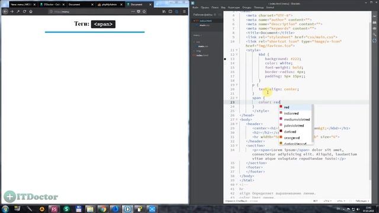Image resolution: width=379 pixels, height=213 pixels.
Task: Click the Live Preview lightning icon in Brackets
Action: pyautogui.click(x=375, y=16)
